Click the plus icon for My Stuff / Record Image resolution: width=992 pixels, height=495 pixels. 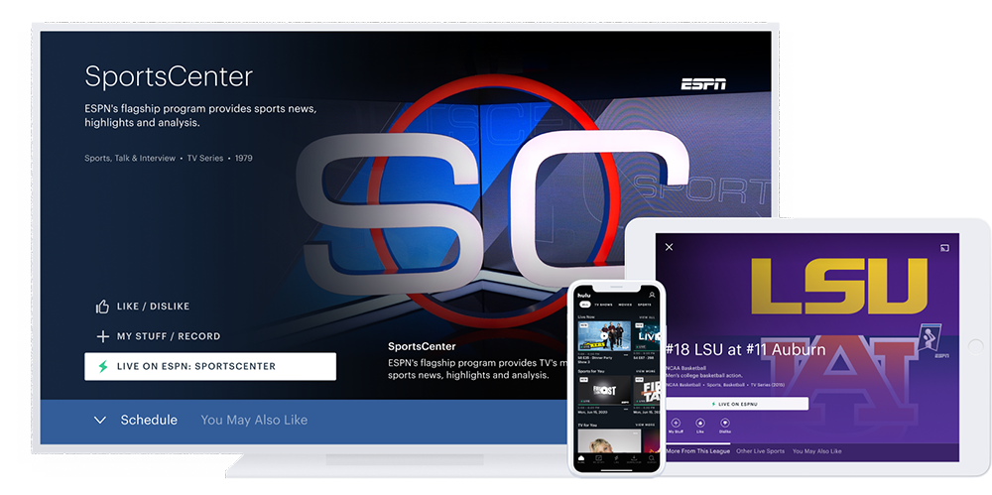(102, 336)
